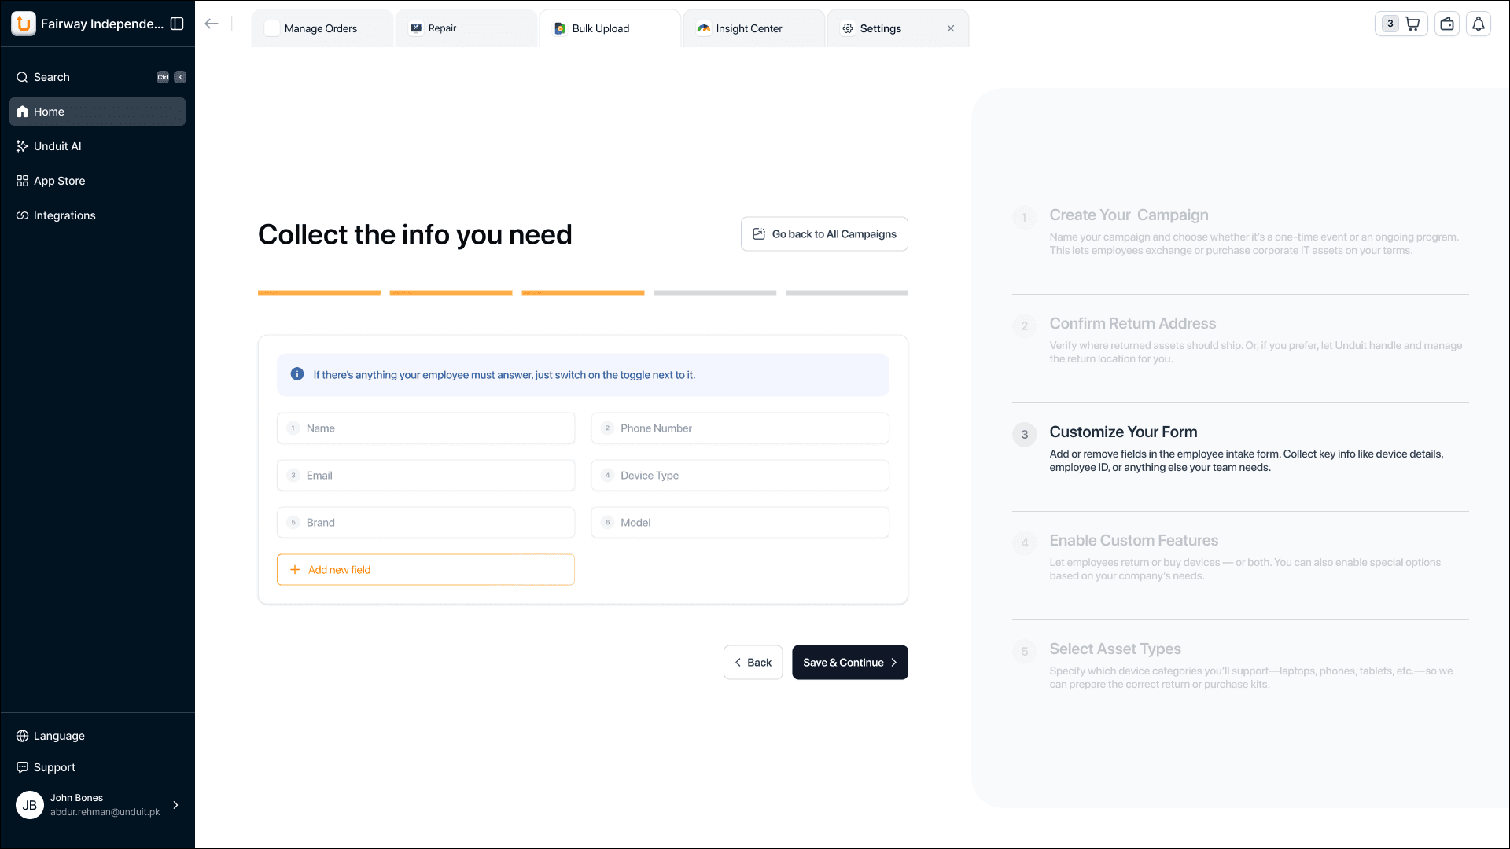This screenshot has width=1510, height=849.
Task: Open the App Store from the sidebar
Action: click(x=58, y=181)
